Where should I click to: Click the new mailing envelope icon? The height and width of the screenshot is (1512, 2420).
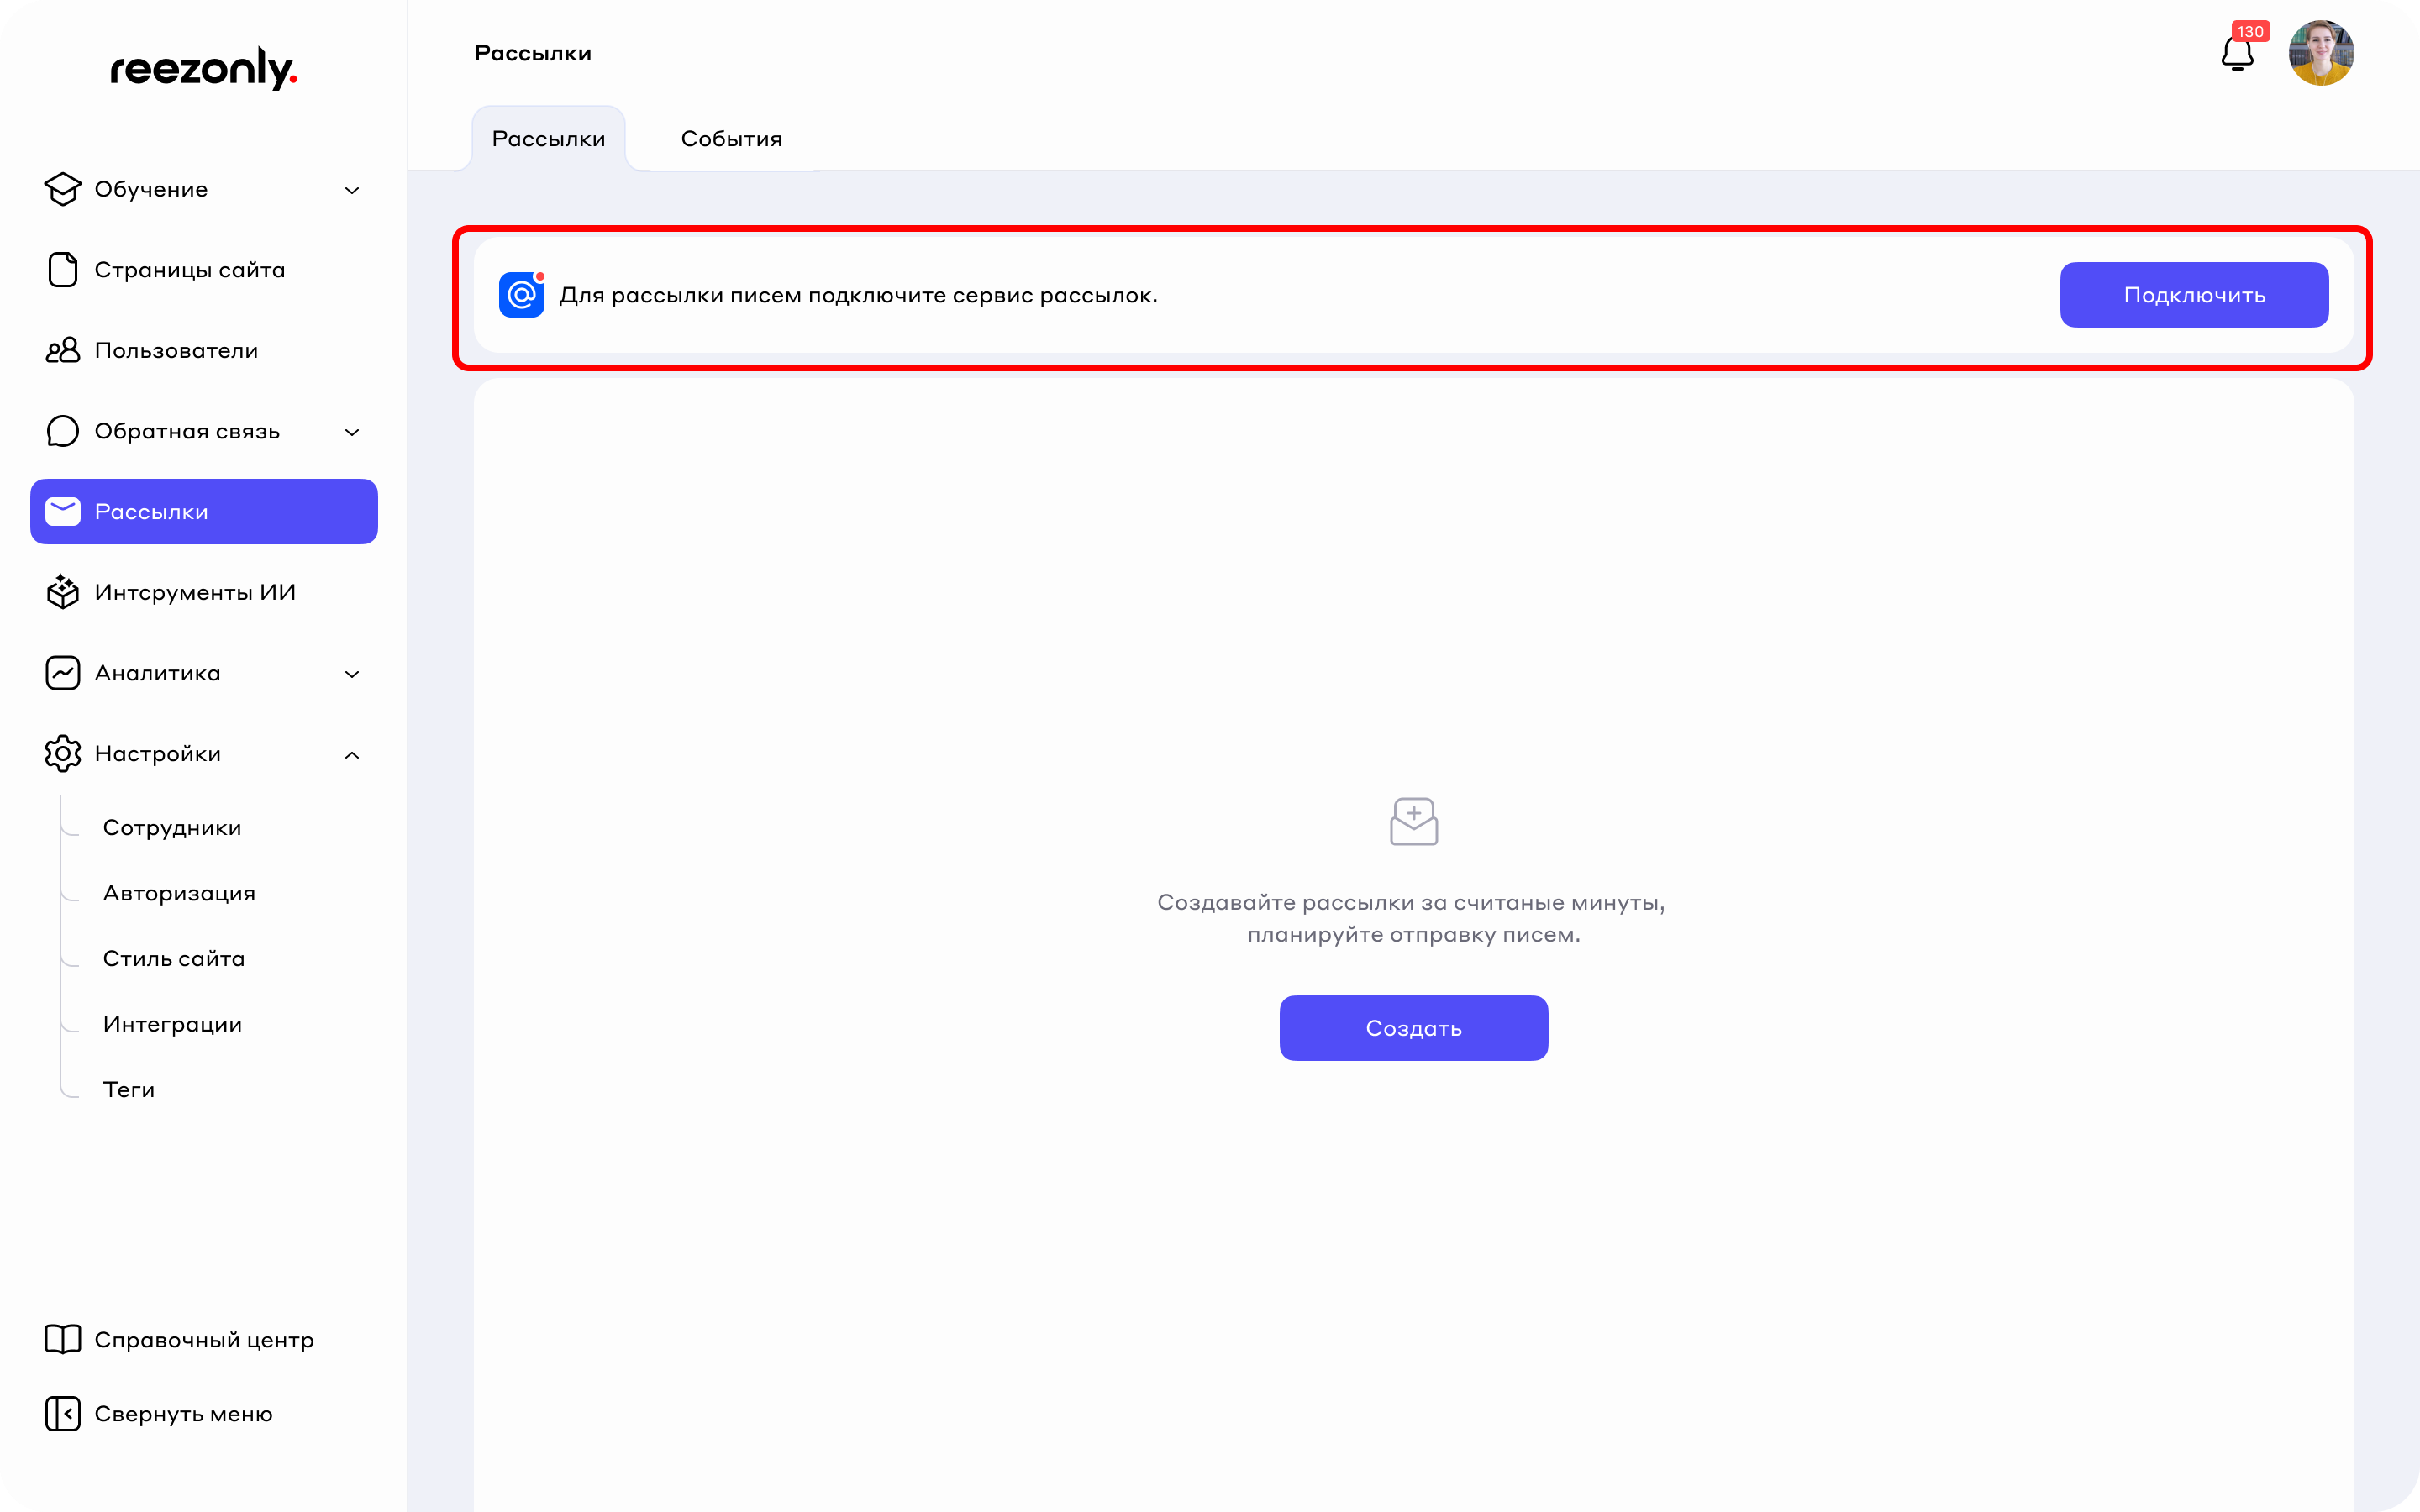coord(1413,821)
